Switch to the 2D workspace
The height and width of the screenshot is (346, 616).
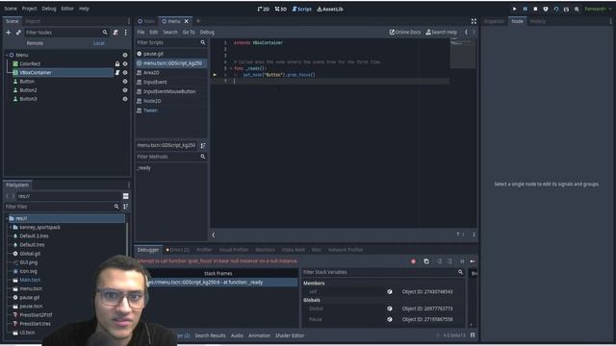[x=263, y=9]
